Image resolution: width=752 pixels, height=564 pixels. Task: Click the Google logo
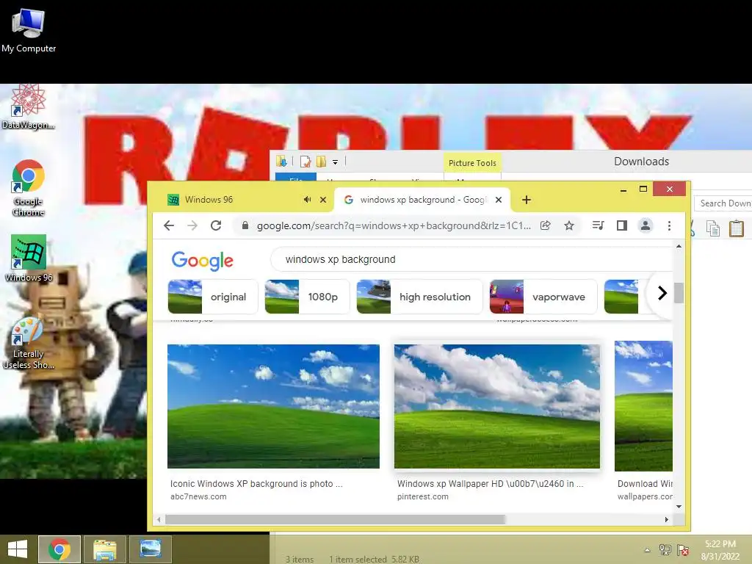point(203,261)
